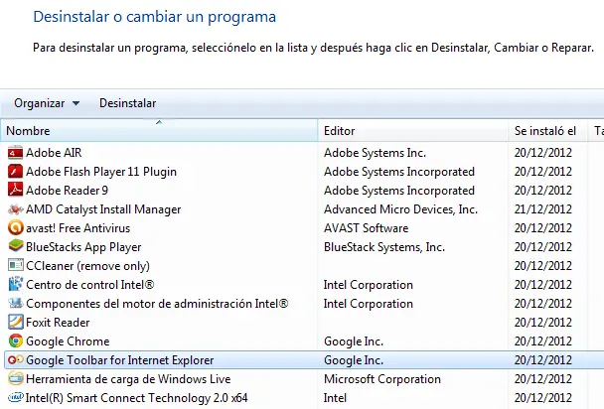This screenshot has height=409, width=604.
Task: Sort list by Nombre column header
Action: click(159, 131)
